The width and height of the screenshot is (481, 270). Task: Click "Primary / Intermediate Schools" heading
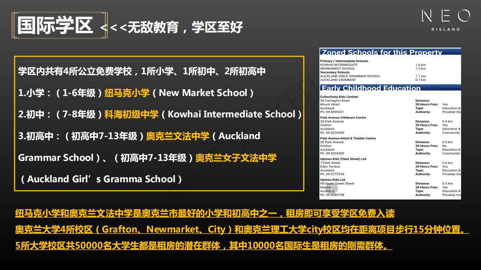pos(344,61)
